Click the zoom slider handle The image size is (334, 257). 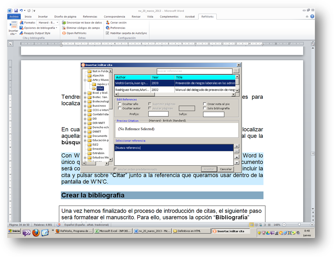coord(299,225)
